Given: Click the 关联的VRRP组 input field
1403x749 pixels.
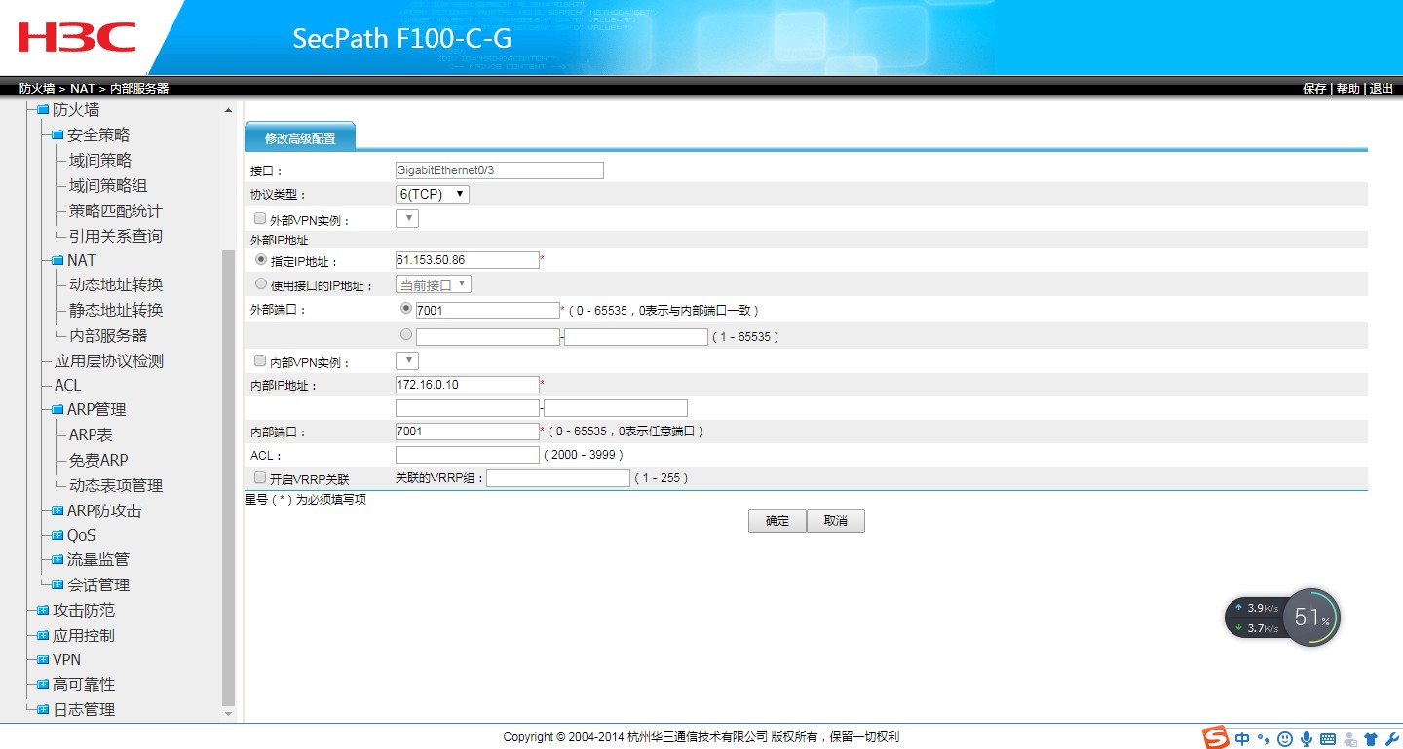Looking at the screenshot, I should (558, 478).
